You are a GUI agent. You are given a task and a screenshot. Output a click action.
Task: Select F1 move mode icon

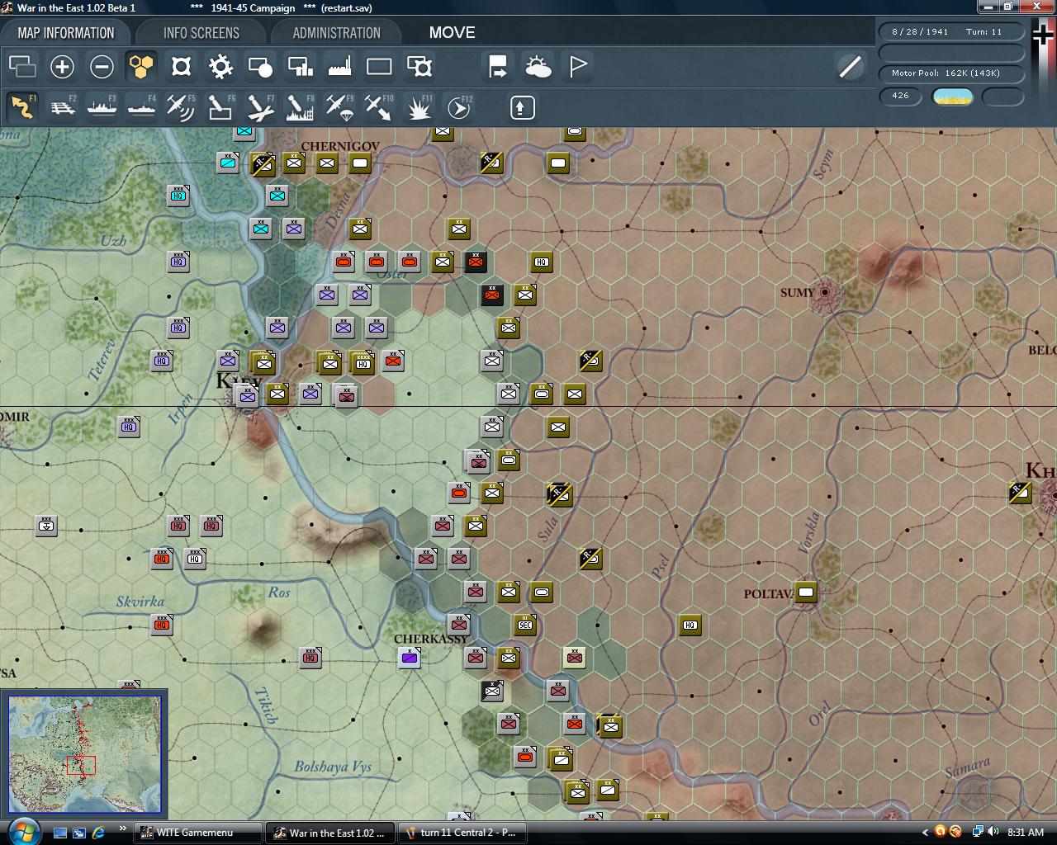point(22,107)
